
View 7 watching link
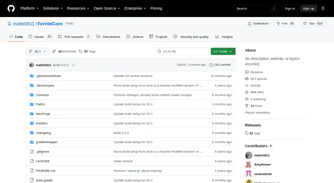tap(256, 99)
